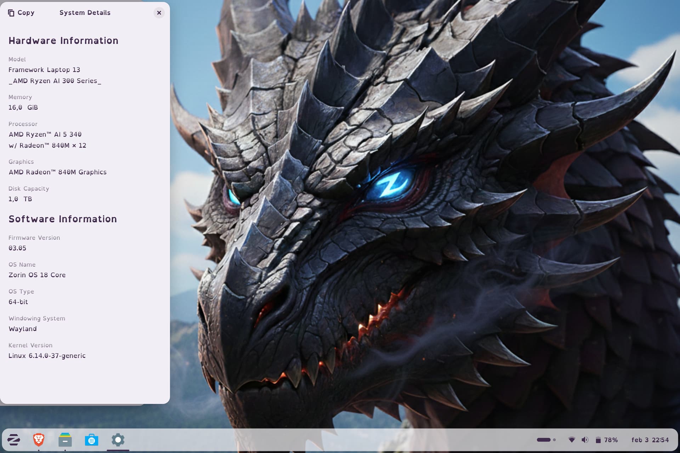Click the Wayland windowing system value
This screenshot has width=680, height=453.
click(x=23, y=329)
